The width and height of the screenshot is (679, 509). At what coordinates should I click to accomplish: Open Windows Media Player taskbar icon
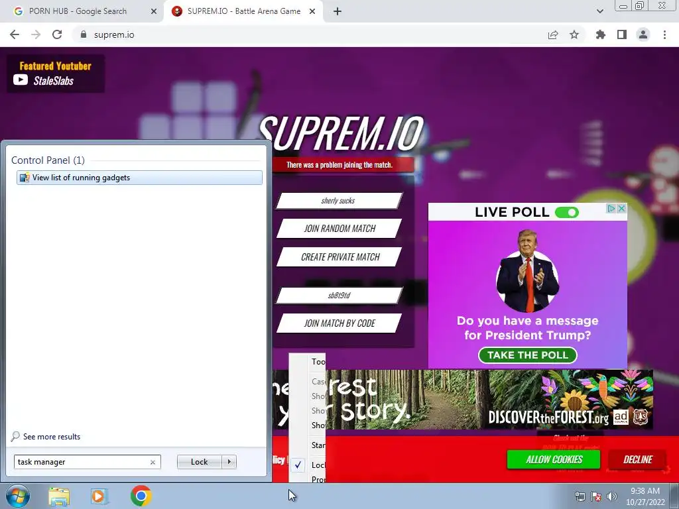click(99, 496)
